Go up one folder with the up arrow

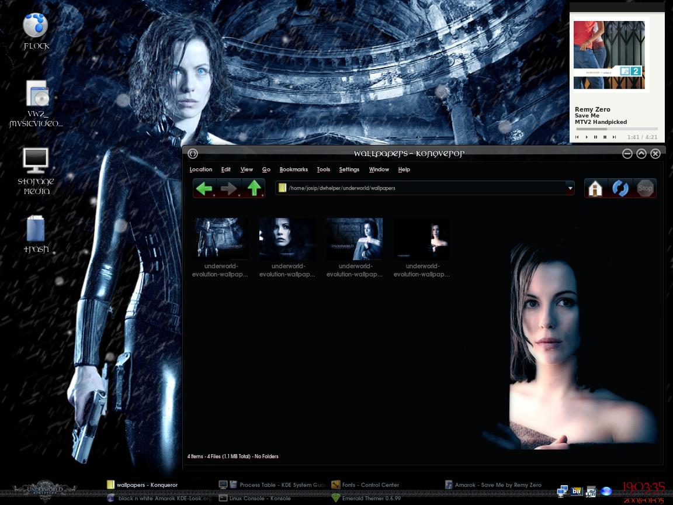click(254, 188)
